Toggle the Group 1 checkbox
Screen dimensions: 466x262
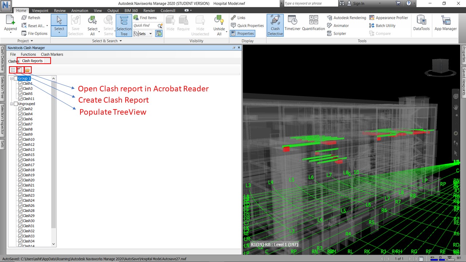pyautogui.click(x=16, y=79)
